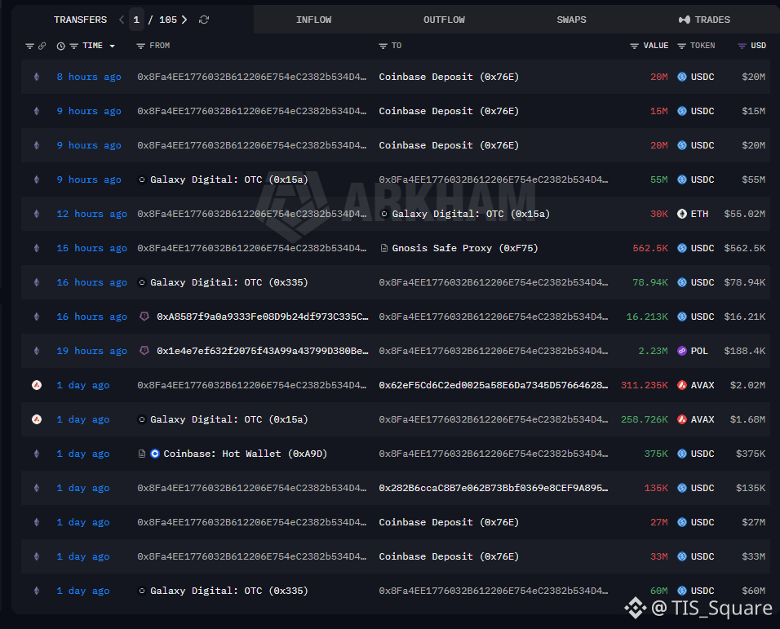
Task: Open Galaxy Digital: OTC (0x335) in 78.94K row
Action: click(228, 283)
